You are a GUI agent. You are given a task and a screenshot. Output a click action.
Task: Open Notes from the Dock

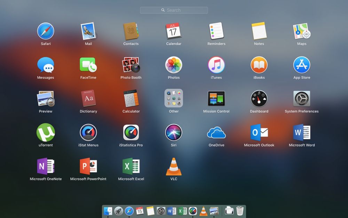150,211
